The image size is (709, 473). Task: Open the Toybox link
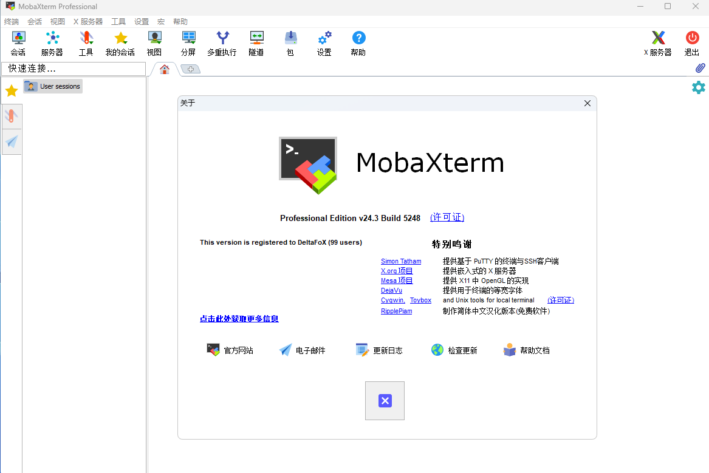click(420, 300)
